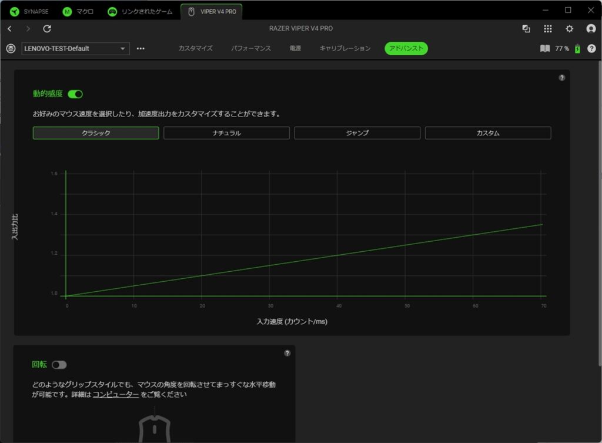Open the user account avatar icon
This screenshot has width=602, height=443.
point(591,29)
